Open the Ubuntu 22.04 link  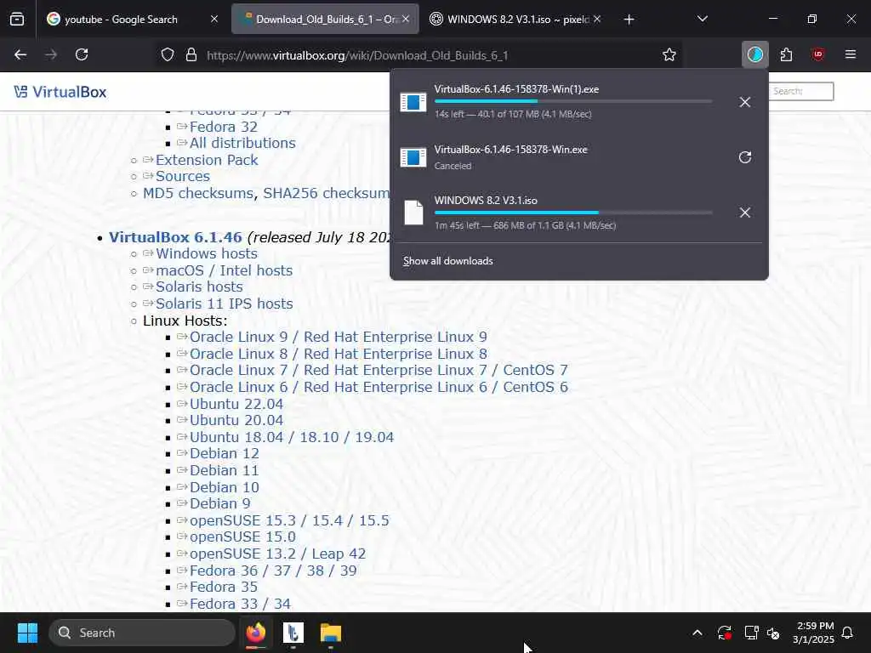click(x=236, y=404)
